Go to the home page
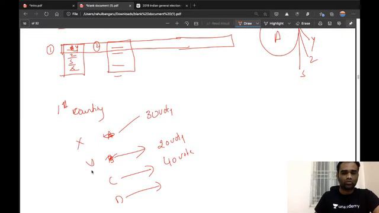 [x=57, y=14]
